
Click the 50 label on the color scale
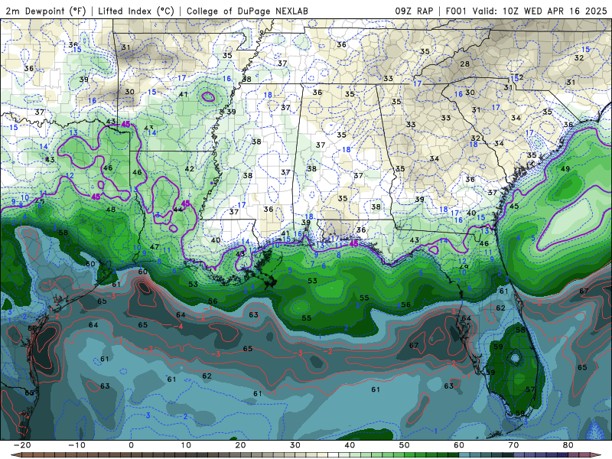click(405, 445)
